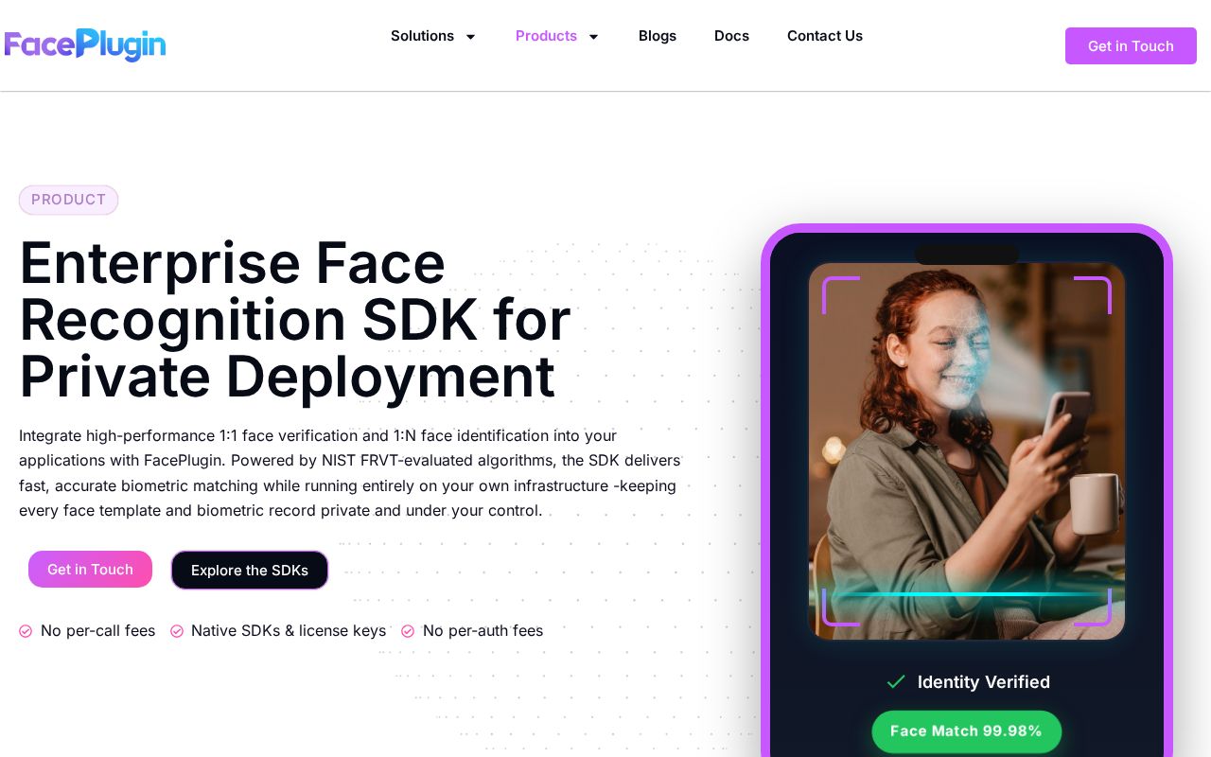Click the No per-auth fees text
This screenshot has height=757, width=1211.
(483, 630)
